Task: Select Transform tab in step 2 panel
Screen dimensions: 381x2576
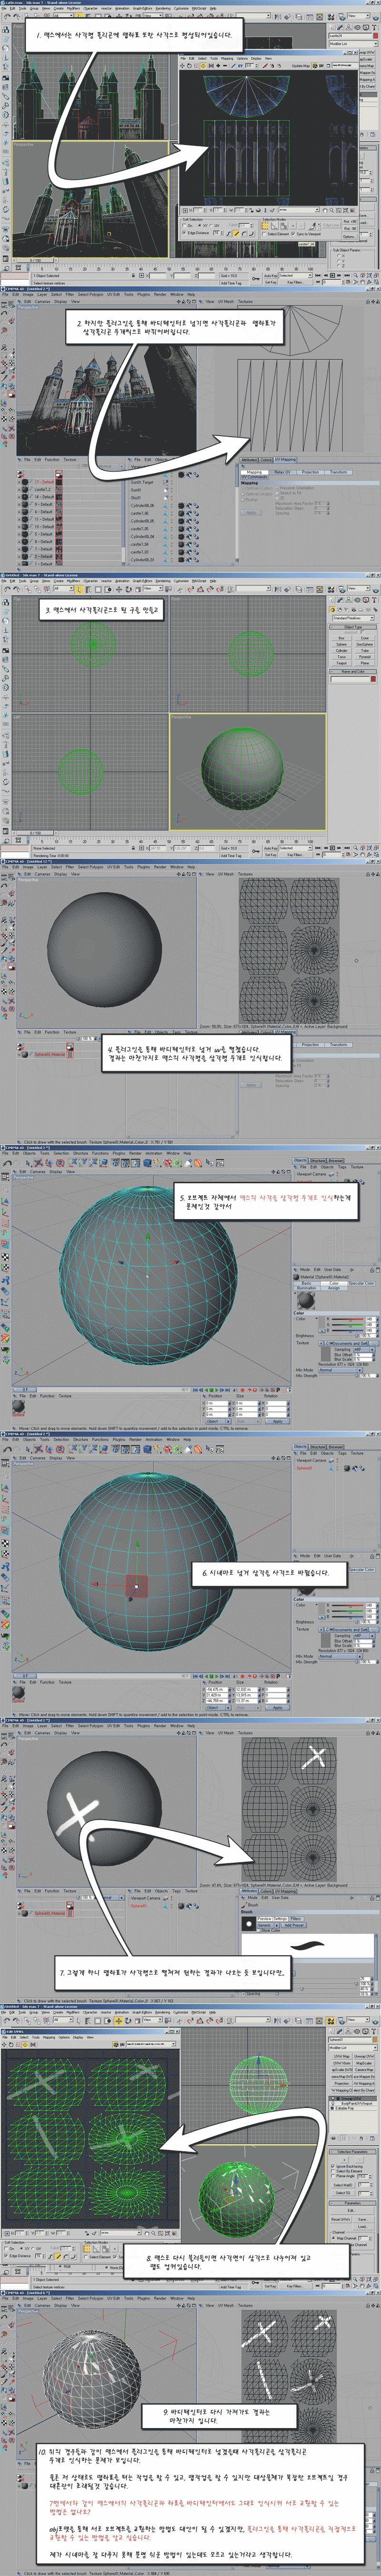Action: [x=338, y=472]
